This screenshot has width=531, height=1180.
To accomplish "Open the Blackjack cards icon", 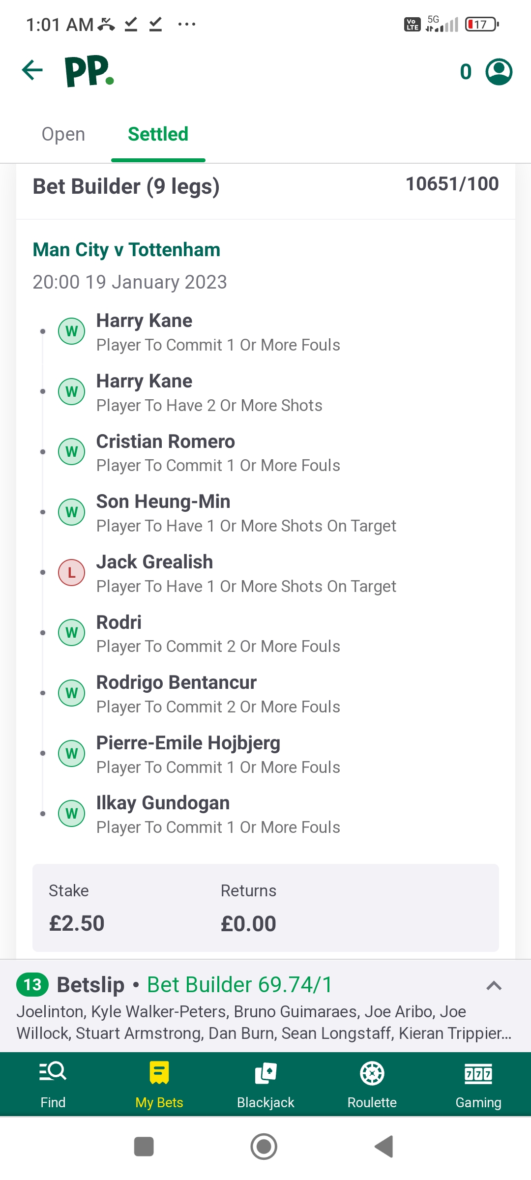I will (265, 1073).
